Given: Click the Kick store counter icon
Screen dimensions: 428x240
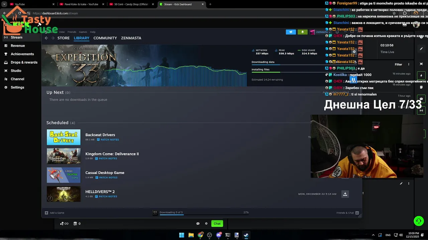Looking at the screenshot, I should [x=77, y=224].
